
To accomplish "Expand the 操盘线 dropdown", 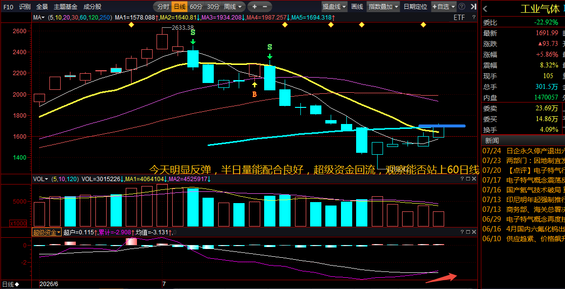I will click(335, 6).
